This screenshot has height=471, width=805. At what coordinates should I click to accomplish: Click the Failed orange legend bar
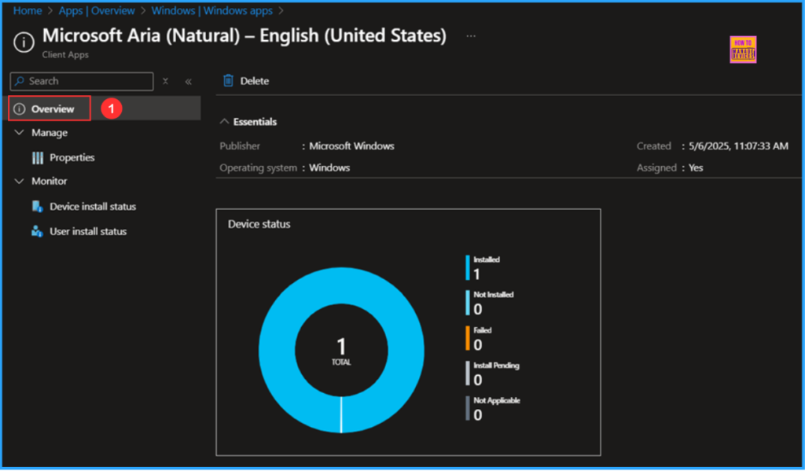[468, 338]
